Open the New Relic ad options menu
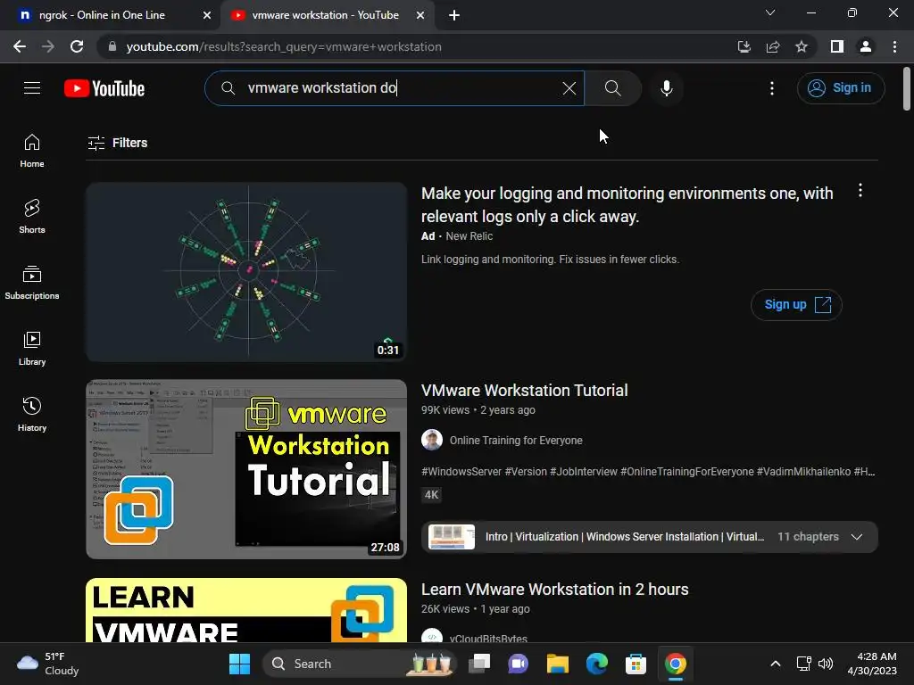The width and height of the screenshot is (914, 685). pyautogui.click(x=860, y=191)
